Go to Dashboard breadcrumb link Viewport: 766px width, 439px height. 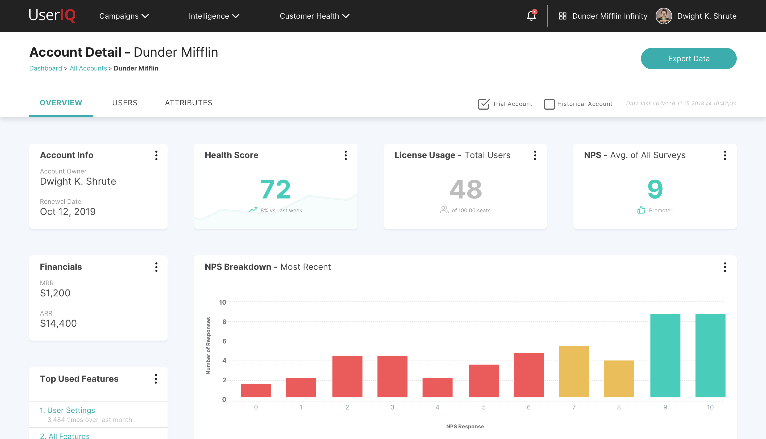pos(45,68)
